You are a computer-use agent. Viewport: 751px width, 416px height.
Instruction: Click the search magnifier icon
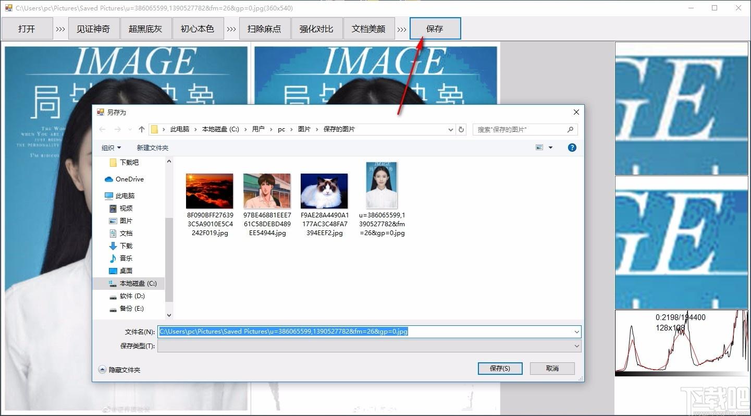[570, 129]
